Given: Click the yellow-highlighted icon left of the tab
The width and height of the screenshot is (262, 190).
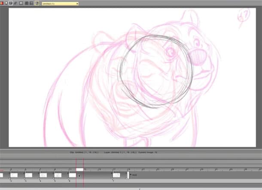Looking at the screenshot, I should tap(37, 3).
